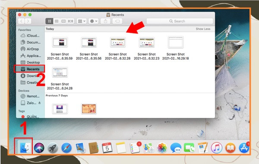Launch Safari from the Dock
Screen dimensions: 259x164
coord(66,148)
